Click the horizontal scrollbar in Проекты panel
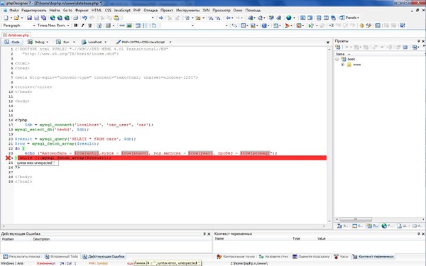The width and height of the screenshot is (426, 266). [355, 219]
